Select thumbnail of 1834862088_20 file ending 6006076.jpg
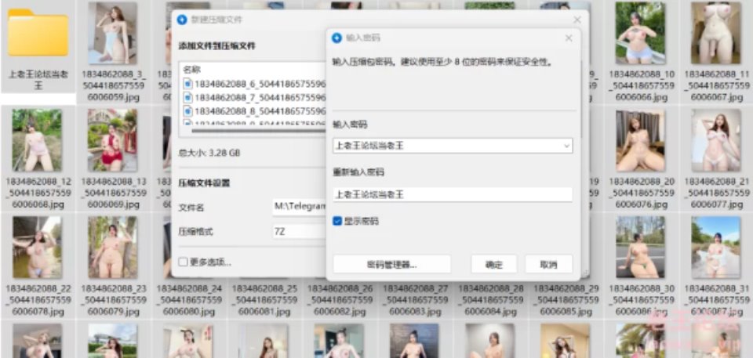753x358 pixels. (641, 140)
